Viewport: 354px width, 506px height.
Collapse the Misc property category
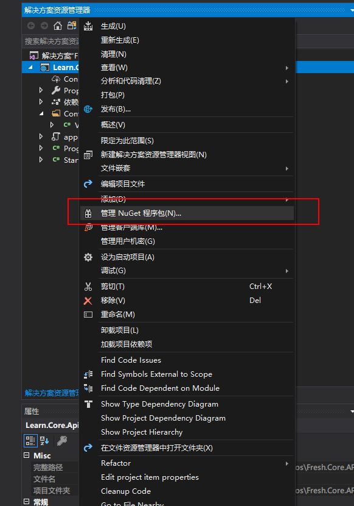tap(26, 455)
